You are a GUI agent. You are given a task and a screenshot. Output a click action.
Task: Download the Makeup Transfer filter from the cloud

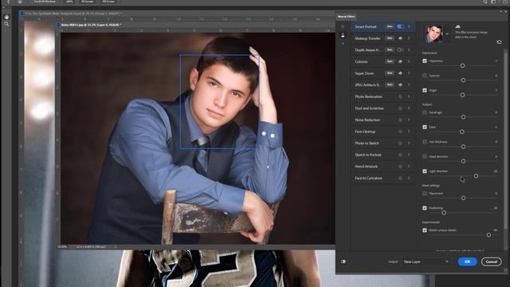[400, 38]
